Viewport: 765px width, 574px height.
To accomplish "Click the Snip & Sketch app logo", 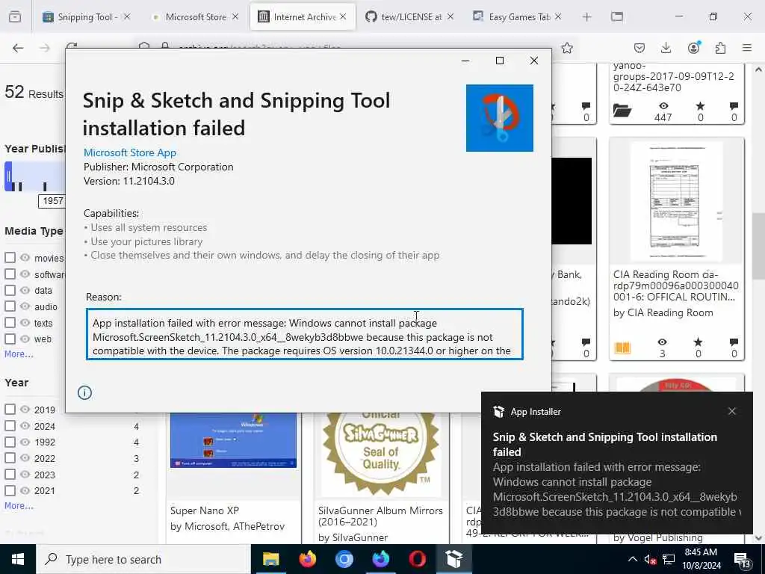I will click(499, 117).
